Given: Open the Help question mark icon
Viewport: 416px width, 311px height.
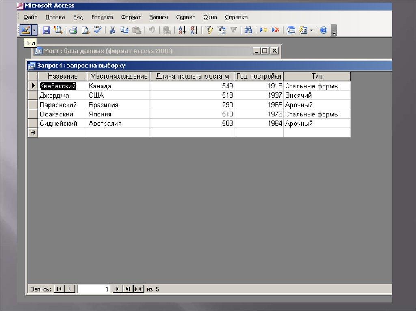Looking at the screenshot, I should point(324,30).
